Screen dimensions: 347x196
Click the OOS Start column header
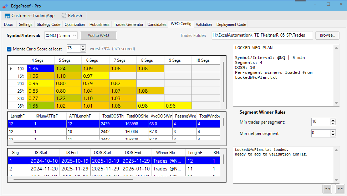(106, 153)
